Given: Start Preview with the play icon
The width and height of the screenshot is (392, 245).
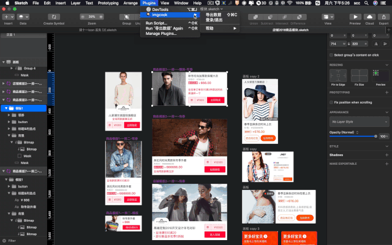Looking at the screenshot, I should 355,17.
